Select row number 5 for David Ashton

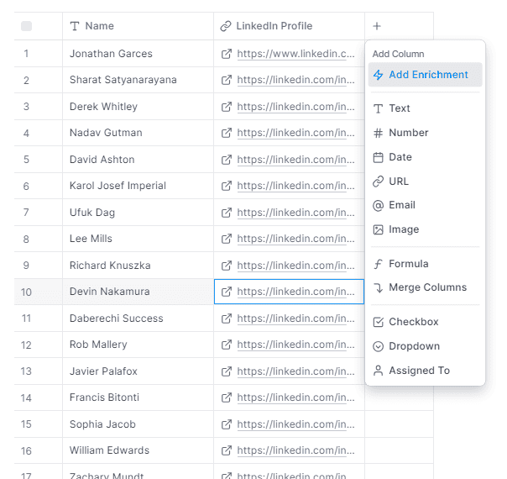pos(27,160)
